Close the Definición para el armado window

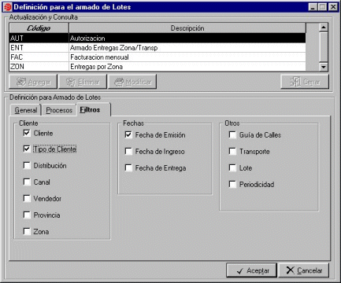point(333,7)
